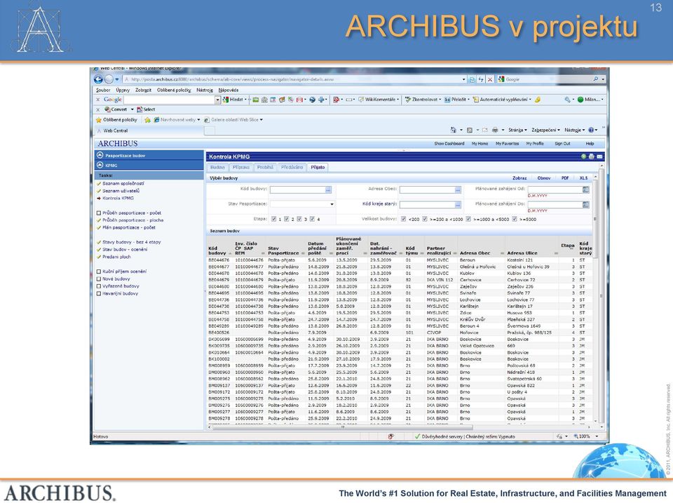Click the Zobraz button
The height and width of the screenshot is (503, 673).
pyautogui.click(x=519, y=177)
